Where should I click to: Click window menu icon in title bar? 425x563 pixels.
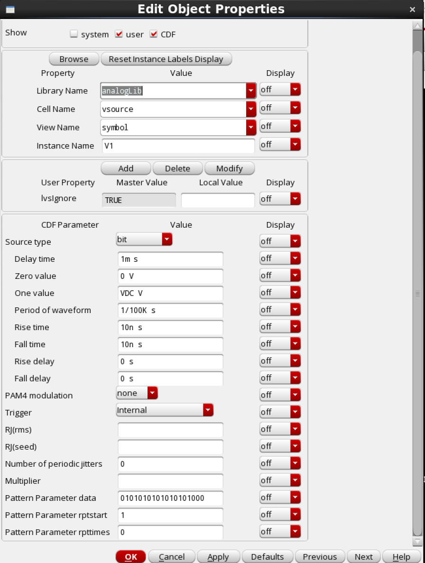coord(9,9)
